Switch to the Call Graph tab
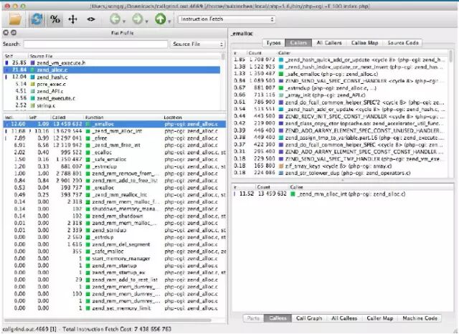 [x=309, y=318]
